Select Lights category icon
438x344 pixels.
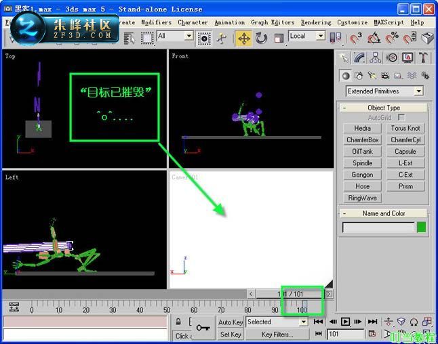[372, 76]
